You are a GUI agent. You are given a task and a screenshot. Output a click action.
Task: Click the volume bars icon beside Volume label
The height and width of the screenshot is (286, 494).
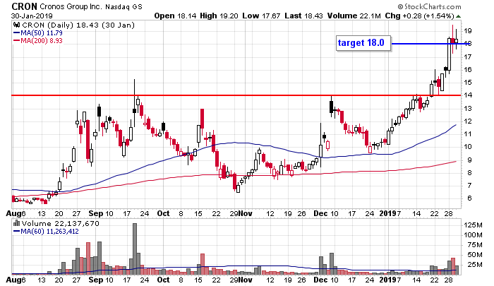(16, 224)
